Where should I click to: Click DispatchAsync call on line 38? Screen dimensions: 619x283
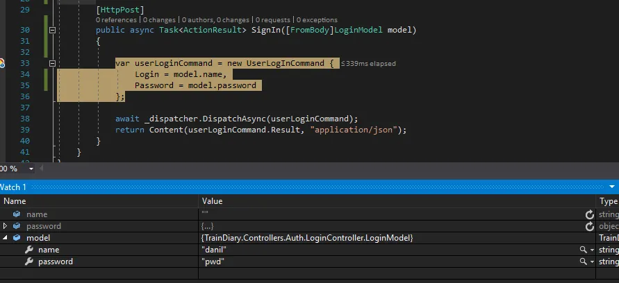pyautogui.click(x=235, y=118)
